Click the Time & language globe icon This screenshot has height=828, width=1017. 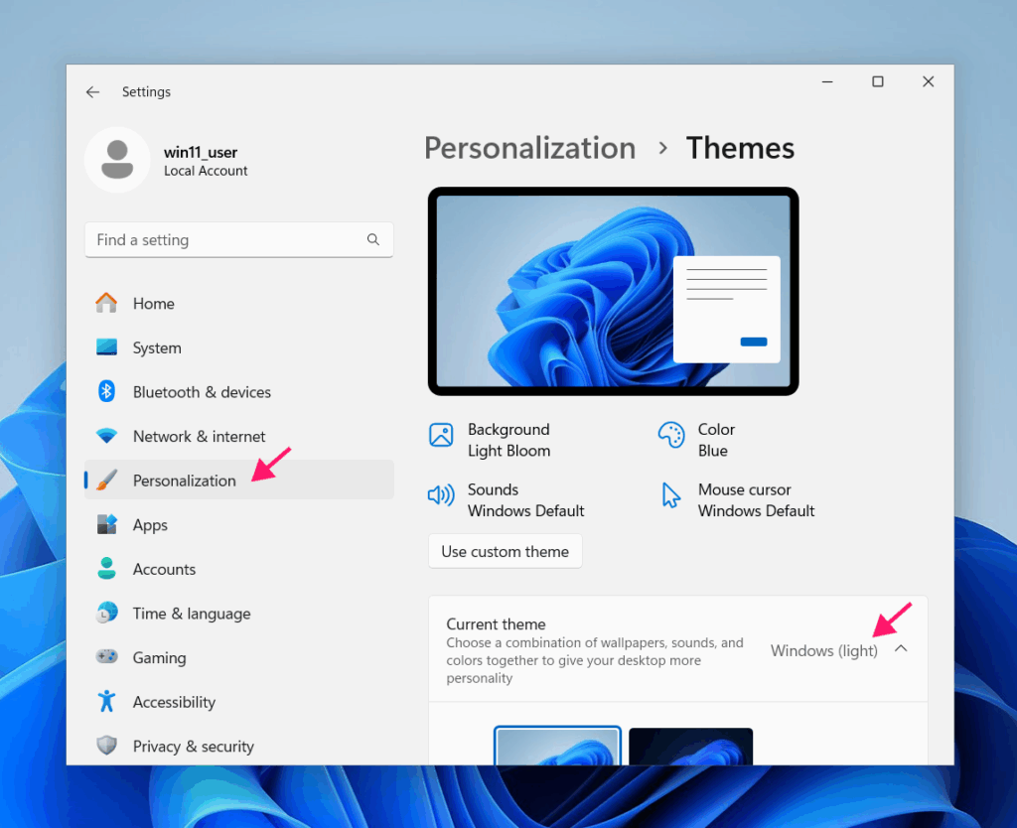pyautogui.click(x=106, y=613)
